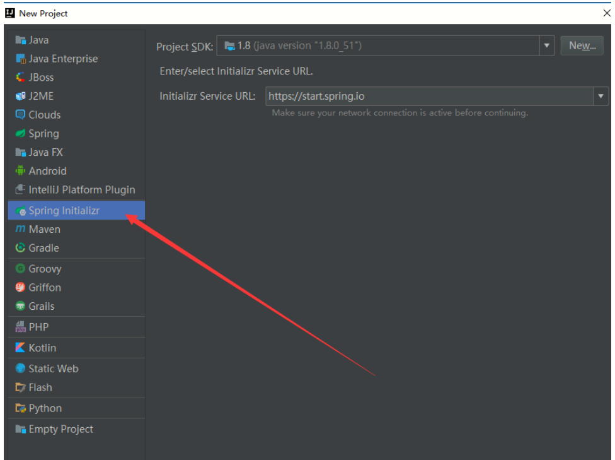Image resolution: width=615 pixels, height=460 pixels.
Task: Open the Project SDK dropdown arrow
Action: point(547,45)
